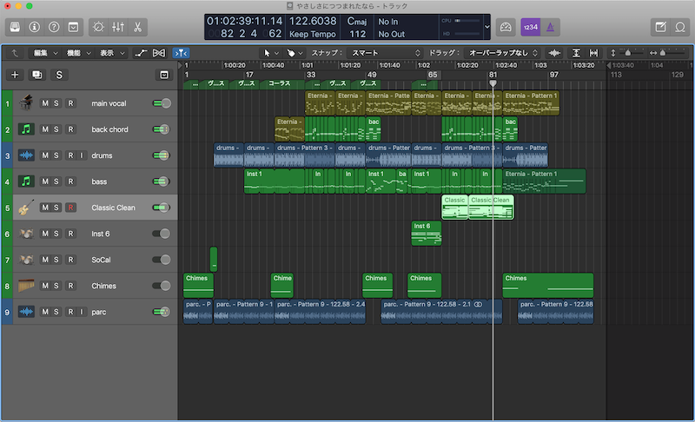Click the vertical auto zoom icon
695x422 pixels.
(576, 53)
